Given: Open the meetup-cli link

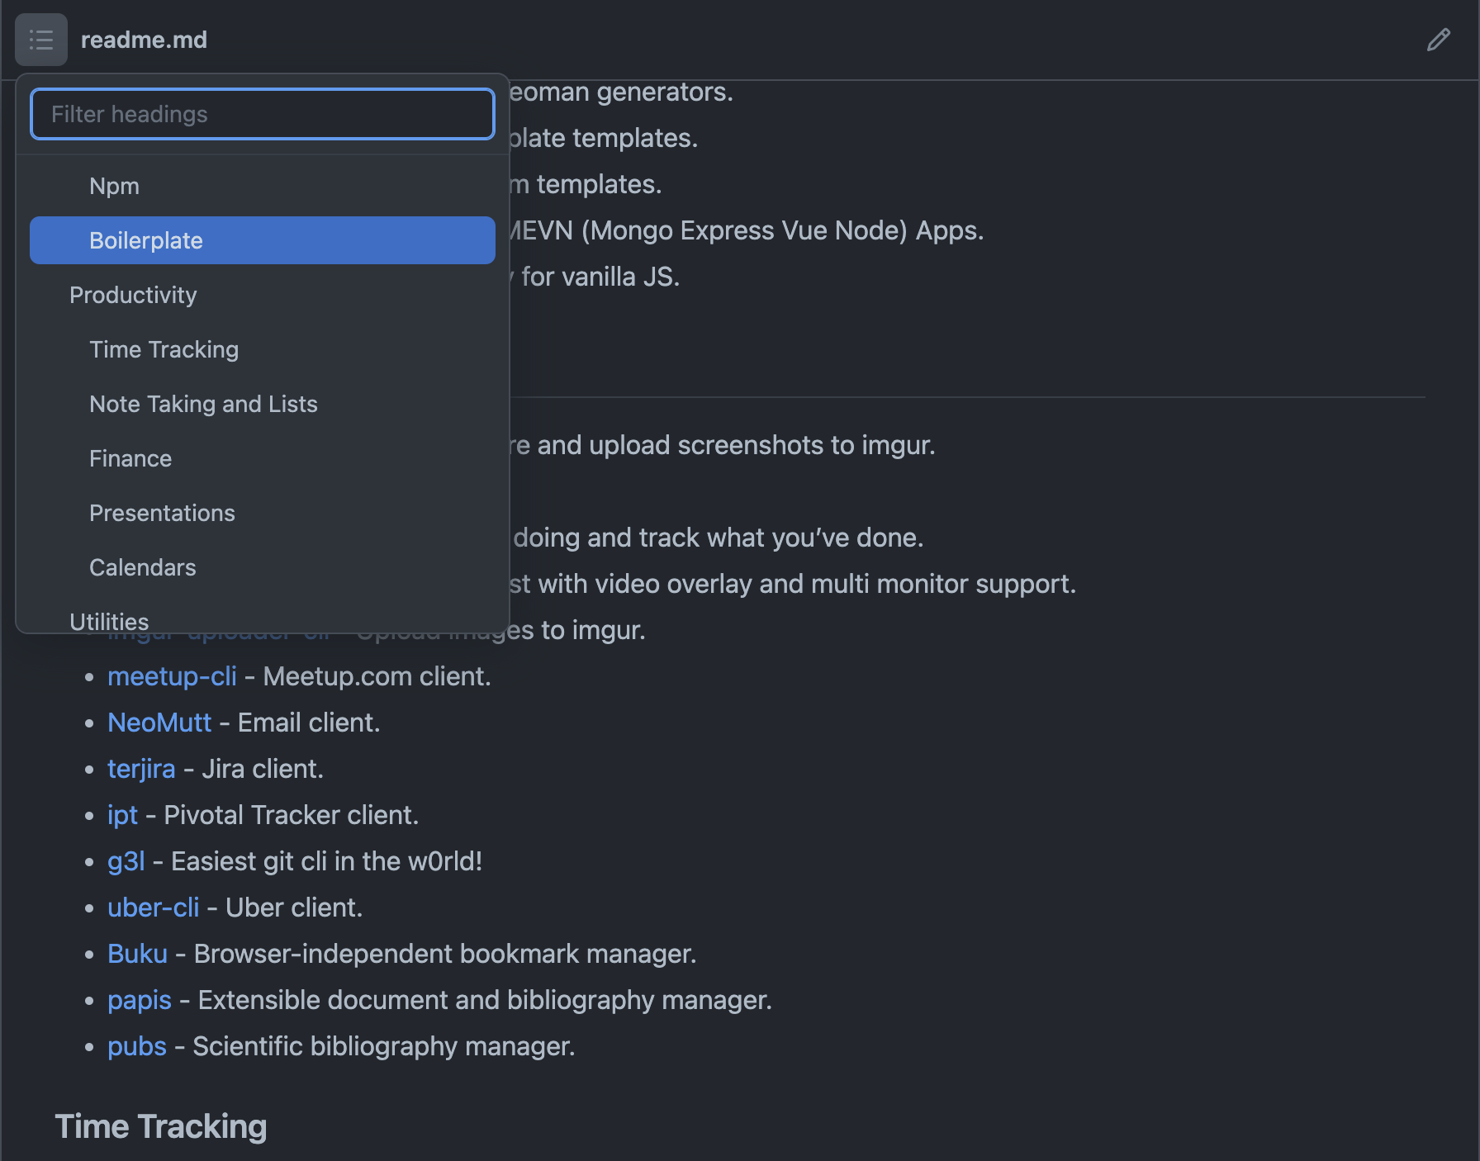Looking at the screenshot, I should click(x=172, y=676).
